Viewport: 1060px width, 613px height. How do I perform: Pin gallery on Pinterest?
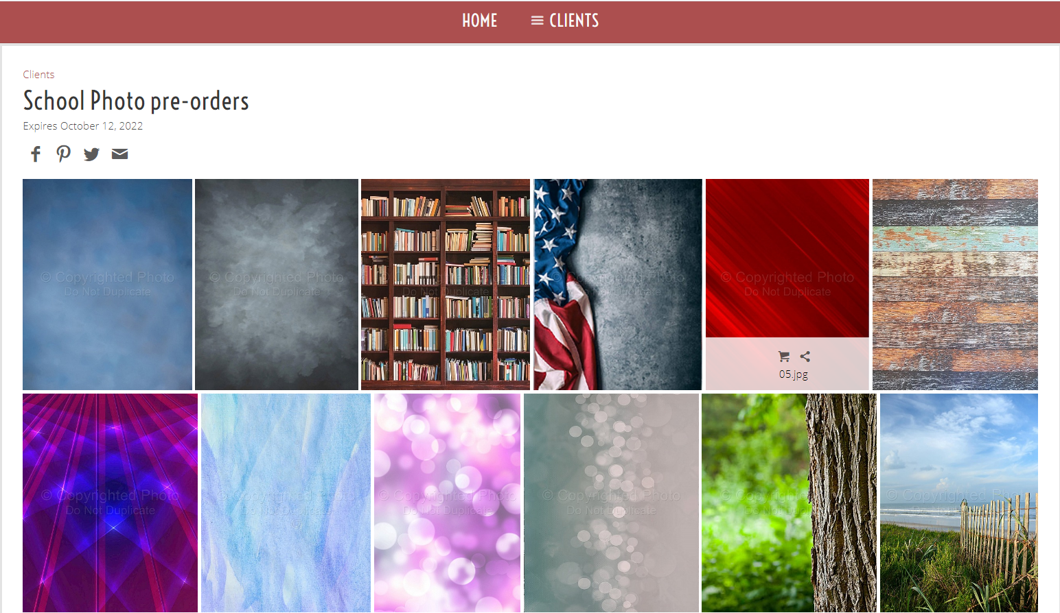[x=63, y=154]
